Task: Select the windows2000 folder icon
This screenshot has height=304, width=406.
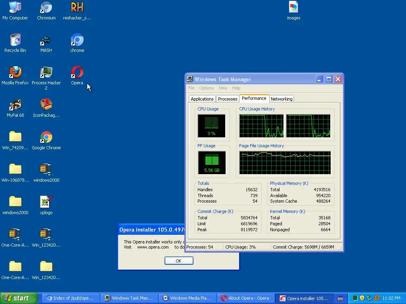Action: [15, 205]
